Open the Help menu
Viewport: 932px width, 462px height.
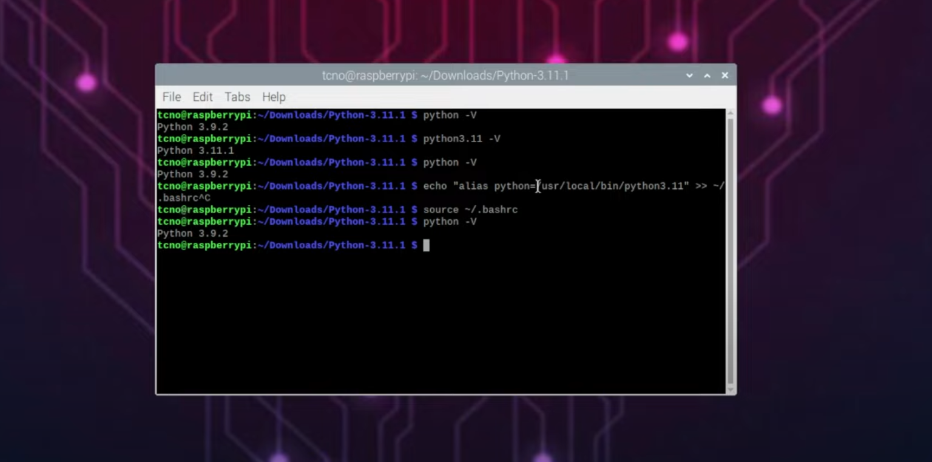(274, 97)
